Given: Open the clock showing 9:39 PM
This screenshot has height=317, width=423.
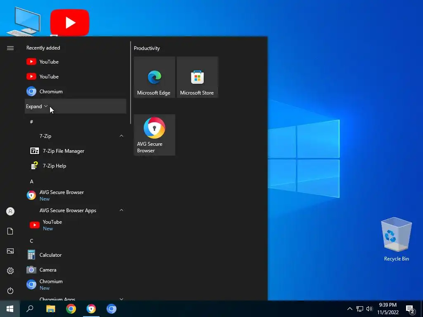Looking at the screenshot, I should coord(387,309).
